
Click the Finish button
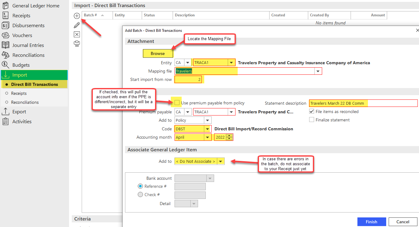[371, 222]
